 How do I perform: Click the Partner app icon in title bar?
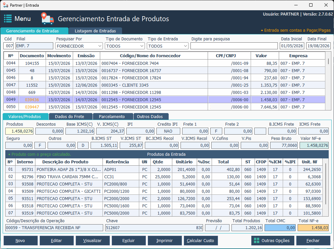(x=6, y=5)
